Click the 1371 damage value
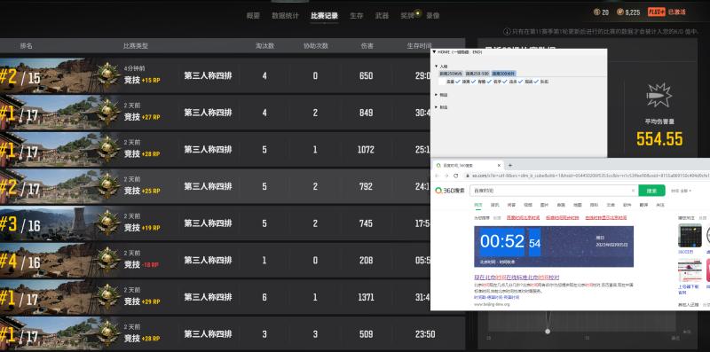Image resolution: width=710 pixels, height=352 pixels. 366,297
